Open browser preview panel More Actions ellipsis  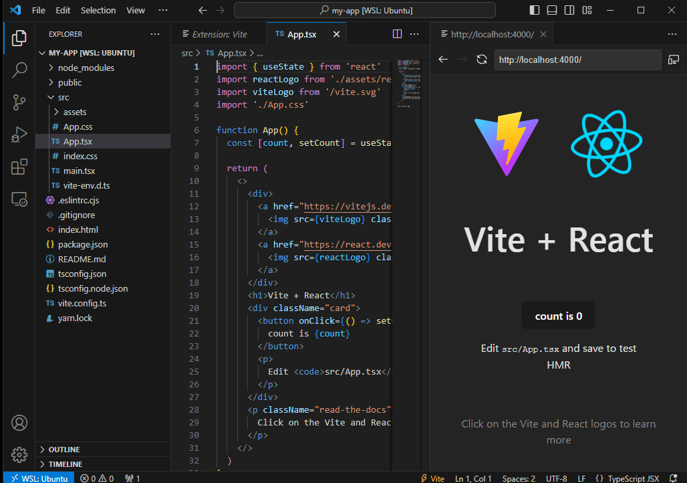click(672, 34)
